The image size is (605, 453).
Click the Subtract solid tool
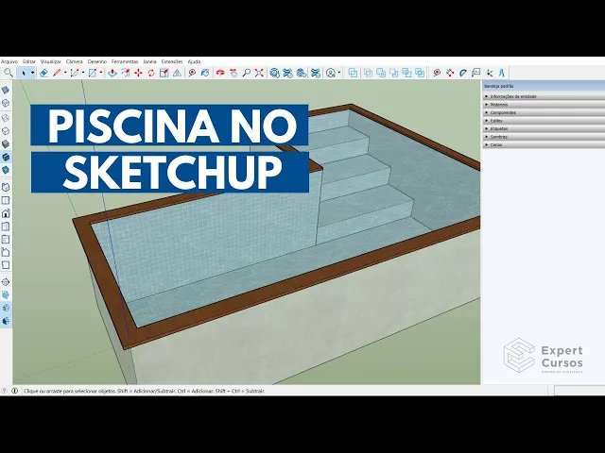[x=394, y=73]
